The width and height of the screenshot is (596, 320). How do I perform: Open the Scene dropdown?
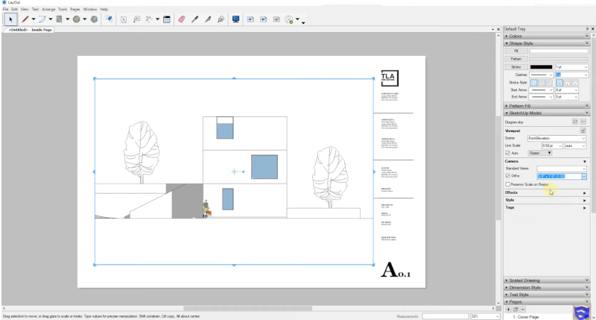tap(557, 138)
